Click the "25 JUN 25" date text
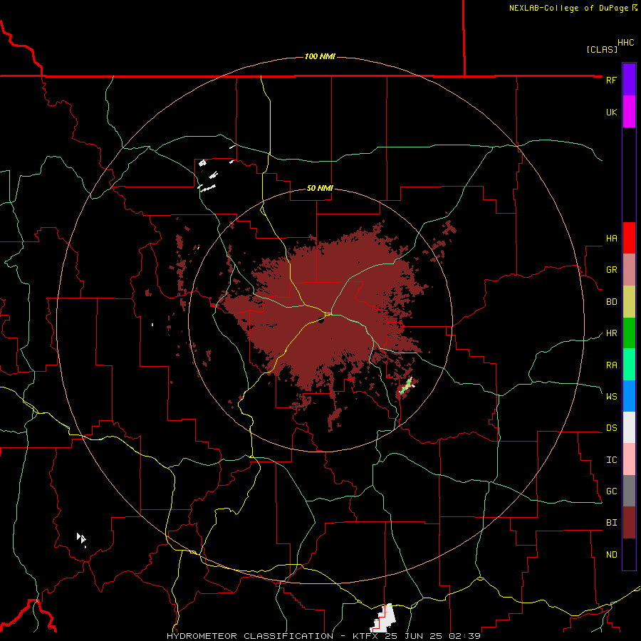Screen dimensions: 641x641 (x=415, y=636)
